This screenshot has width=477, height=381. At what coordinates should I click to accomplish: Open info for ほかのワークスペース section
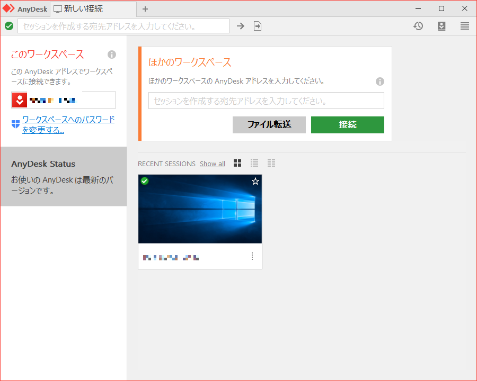(380, 81)
